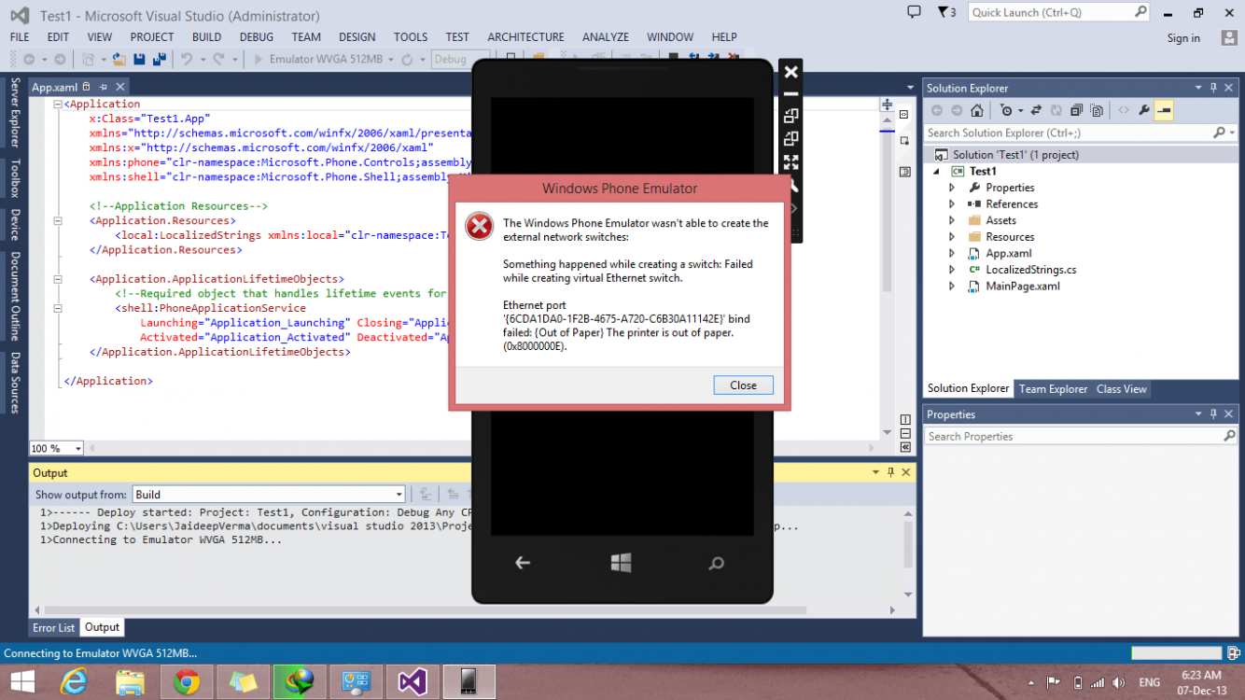The image size is (1245, 700).
Task: Open the TOOLS menu
Action: [x=410, y=37]
